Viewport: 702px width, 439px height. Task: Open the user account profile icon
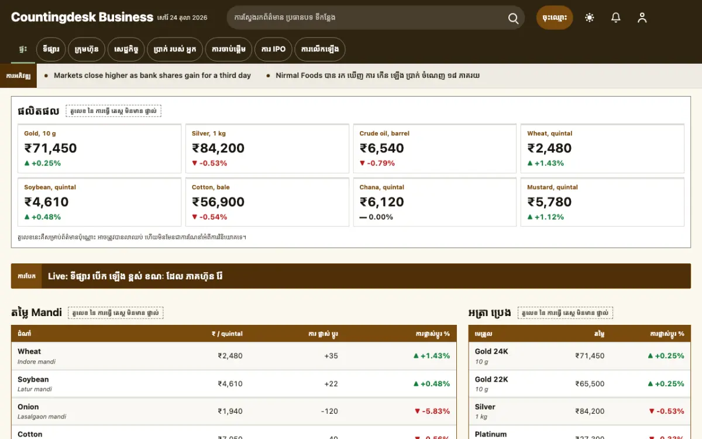tap(642, 18)
